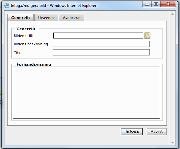This screenshot has width=180, height=149.
Task: Click the vertical scrollbar track
Action: pos(172,78)
